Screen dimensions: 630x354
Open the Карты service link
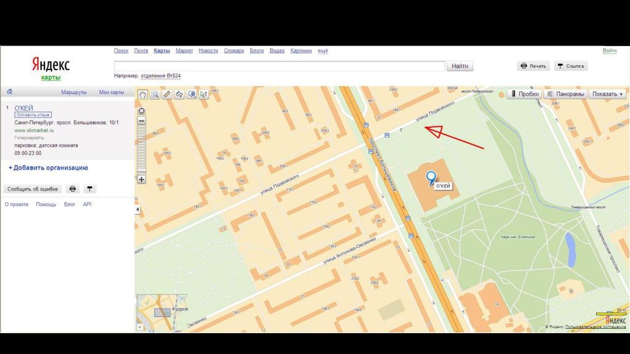click(162, 50)
